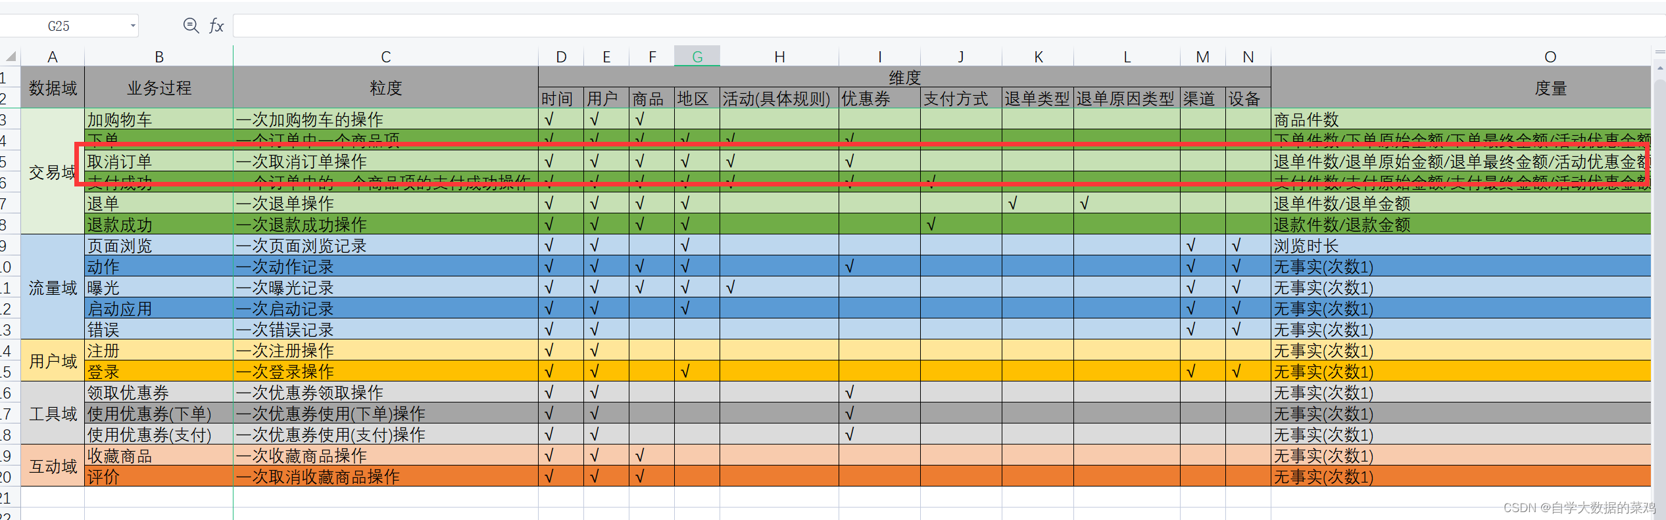1666x520 pixels.
Task: Click the 数据域 header cell
Action: (x=53, y=87)
